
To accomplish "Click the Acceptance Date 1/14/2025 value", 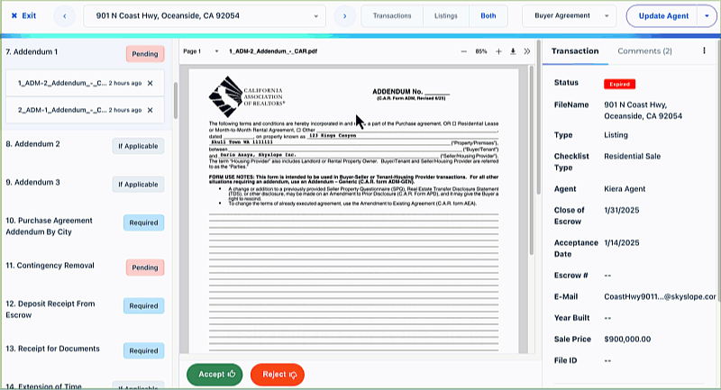I will (622, 242).
